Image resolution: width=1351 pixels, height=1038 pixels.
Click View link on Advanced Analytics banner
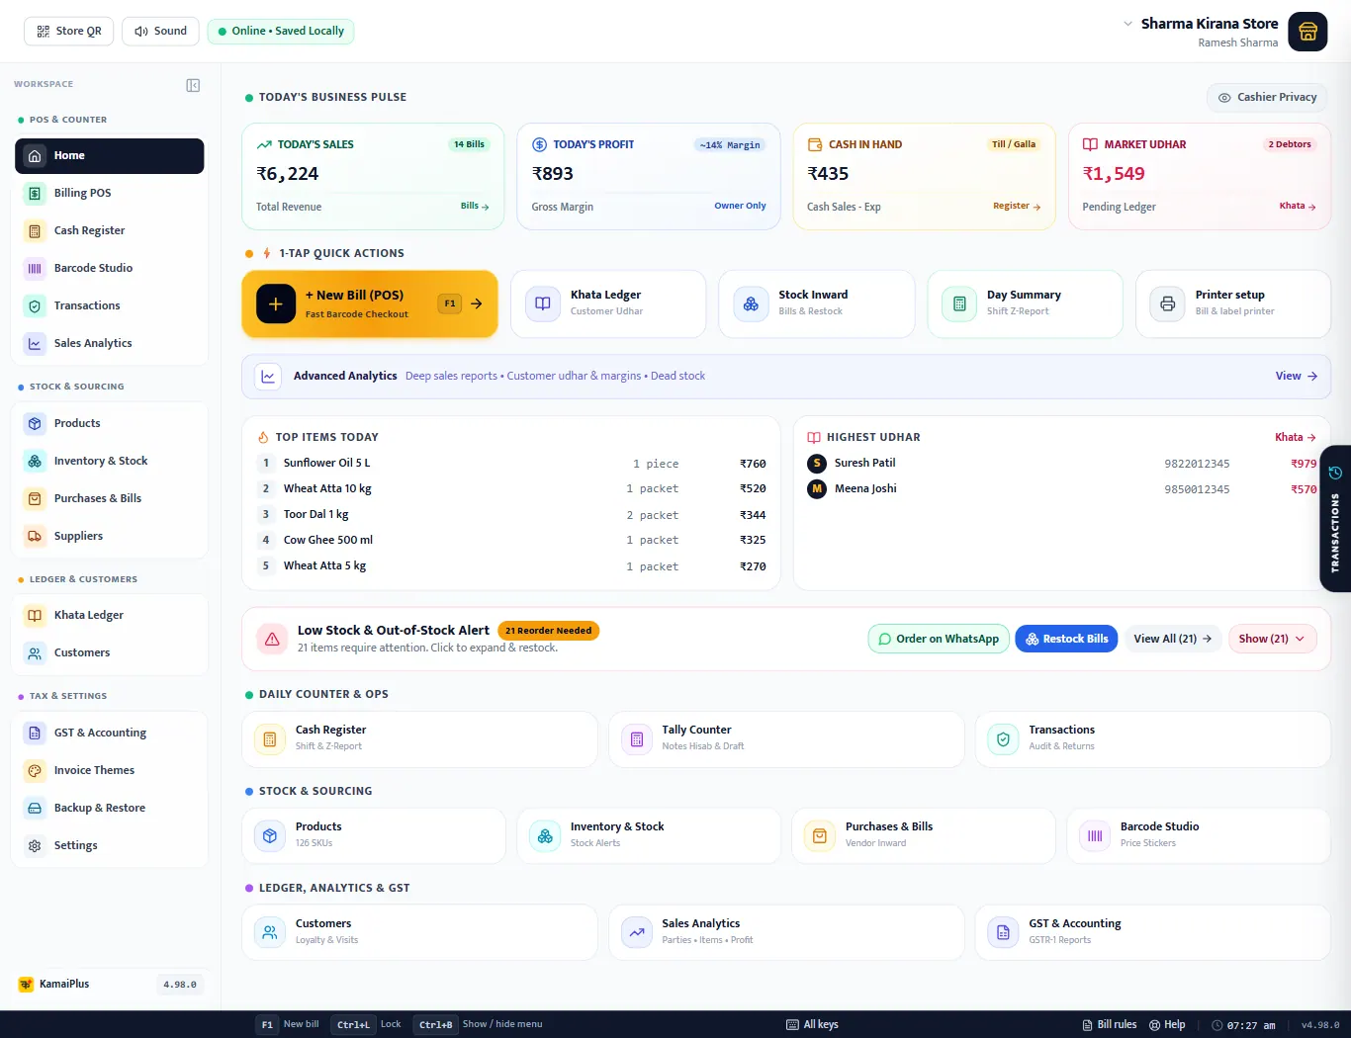(1297, 376)
